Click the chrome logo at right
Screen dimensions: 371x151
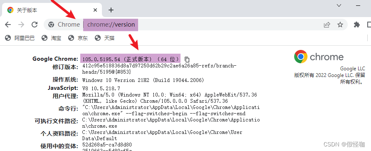(319, 57)
